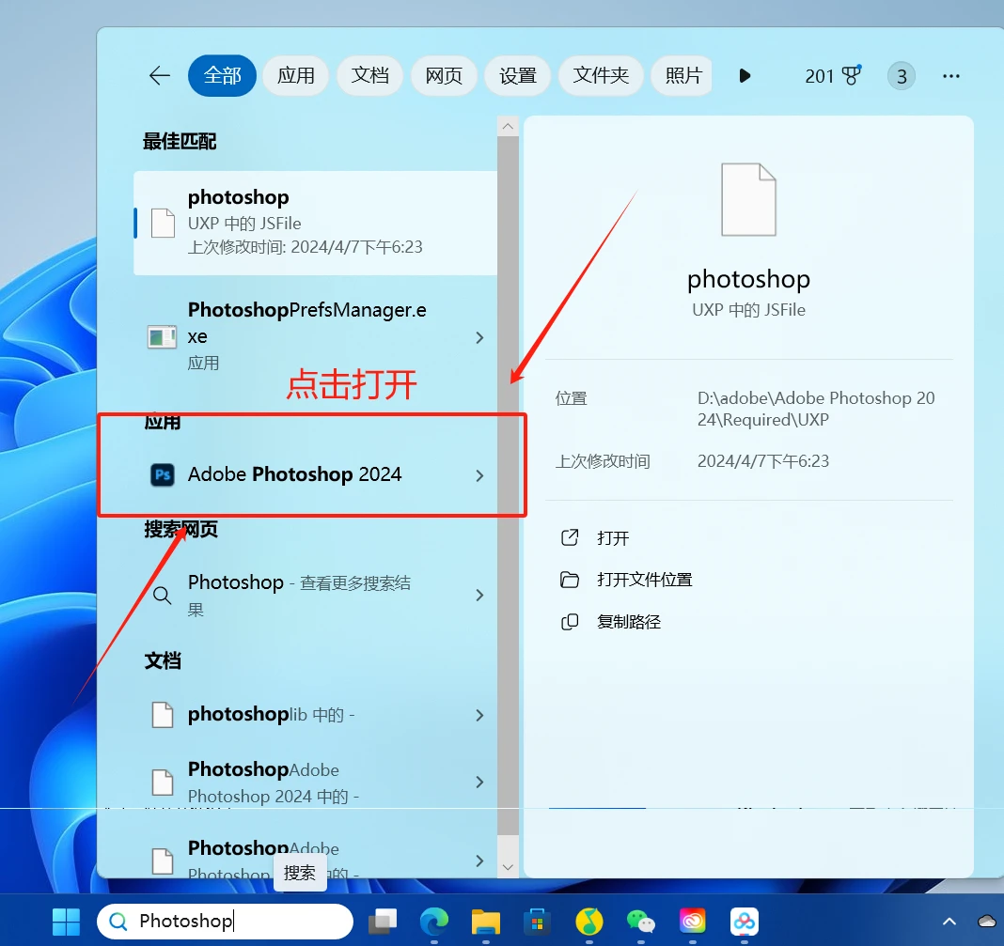The image size is (1004, 946).
Task: Click the PhotoshopPrefsManager.exe app icon
Action: click(x=162, y=336)
